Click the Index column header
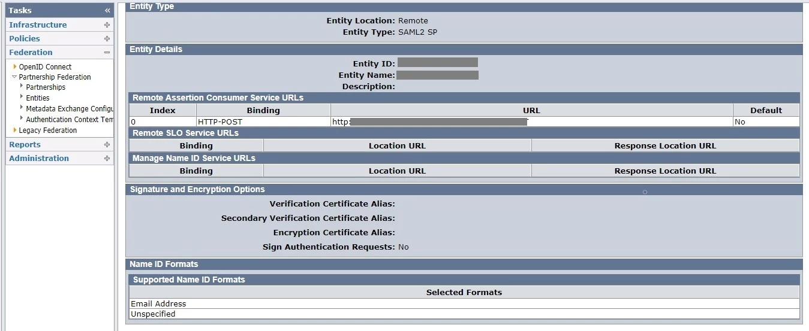The image size is (809, 331). [163, 110]
